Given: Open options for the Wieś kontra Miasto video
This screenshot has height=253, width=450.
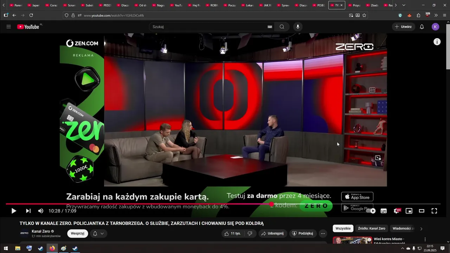Looking at the screenshot, I should click(425, 240).
